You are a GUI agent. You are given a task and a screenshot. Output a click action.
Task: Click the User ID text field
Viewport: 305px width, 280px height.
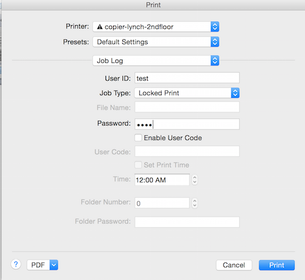tap(187, 78)
